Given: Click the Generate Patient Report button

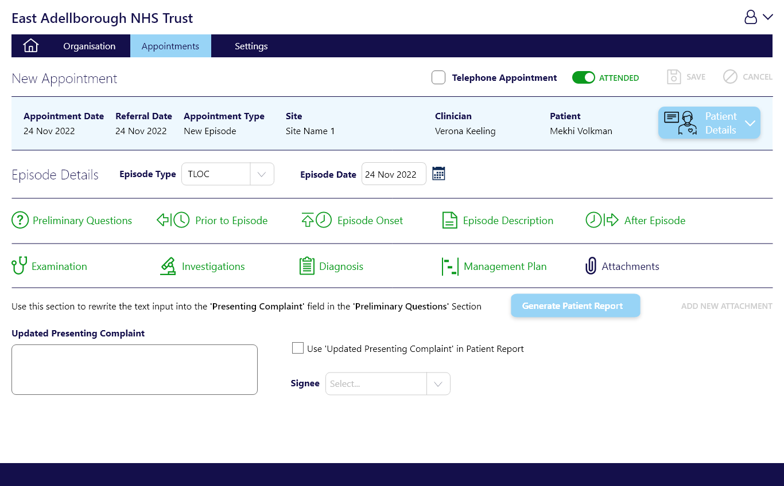Looking at the screenshot, I should click(x=575, y=305).
